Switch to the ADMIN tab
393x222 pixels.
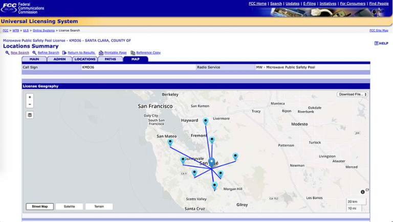[x=59, y=59]
